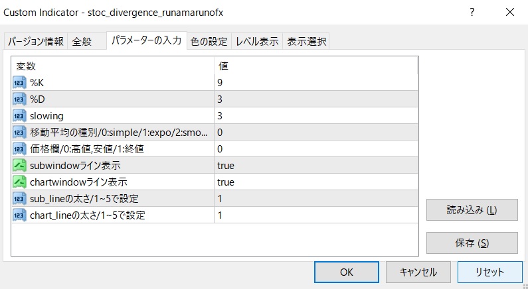Click the icon beside 移動平均の種別 parameter
Image resolution: width=528 pixels, height=289 pixels.
(19, 133)
